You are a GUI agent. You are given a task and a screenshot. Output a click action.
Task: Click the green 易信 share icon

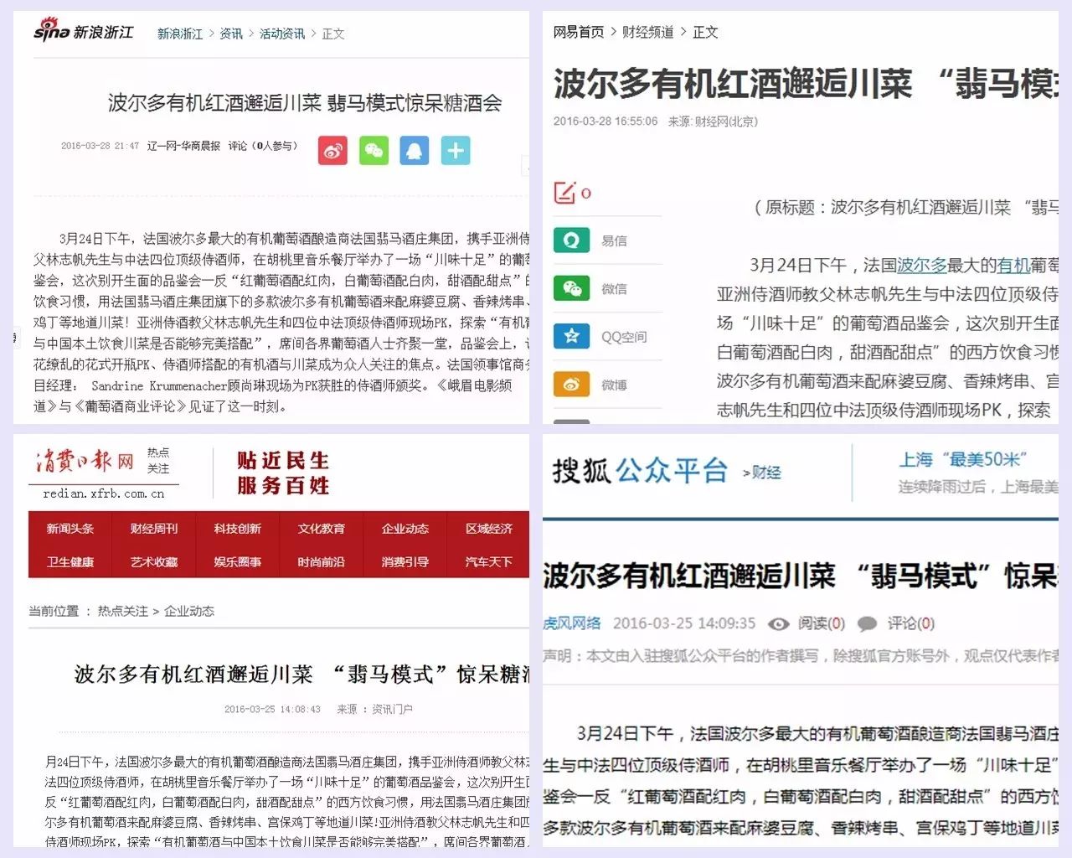[x=571, y=240]
